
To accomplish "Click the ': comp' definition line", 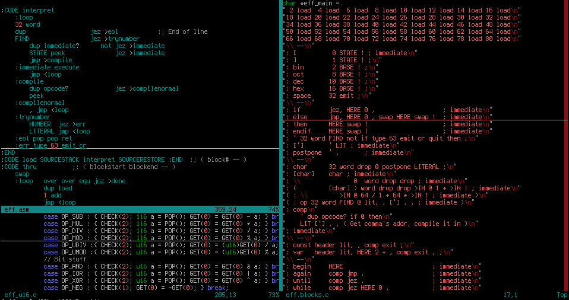I will coord(300,209).
